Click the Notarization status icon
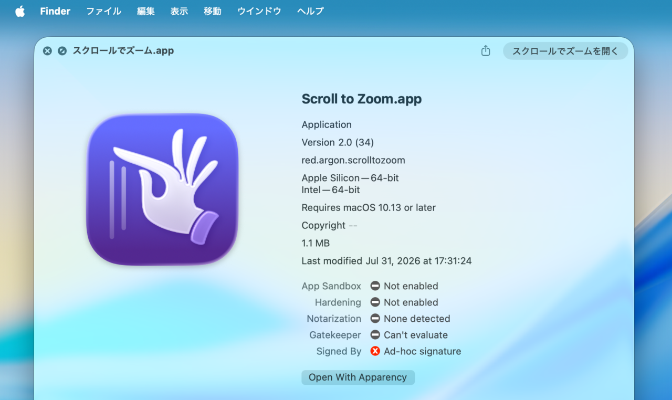 click(375, 319)
